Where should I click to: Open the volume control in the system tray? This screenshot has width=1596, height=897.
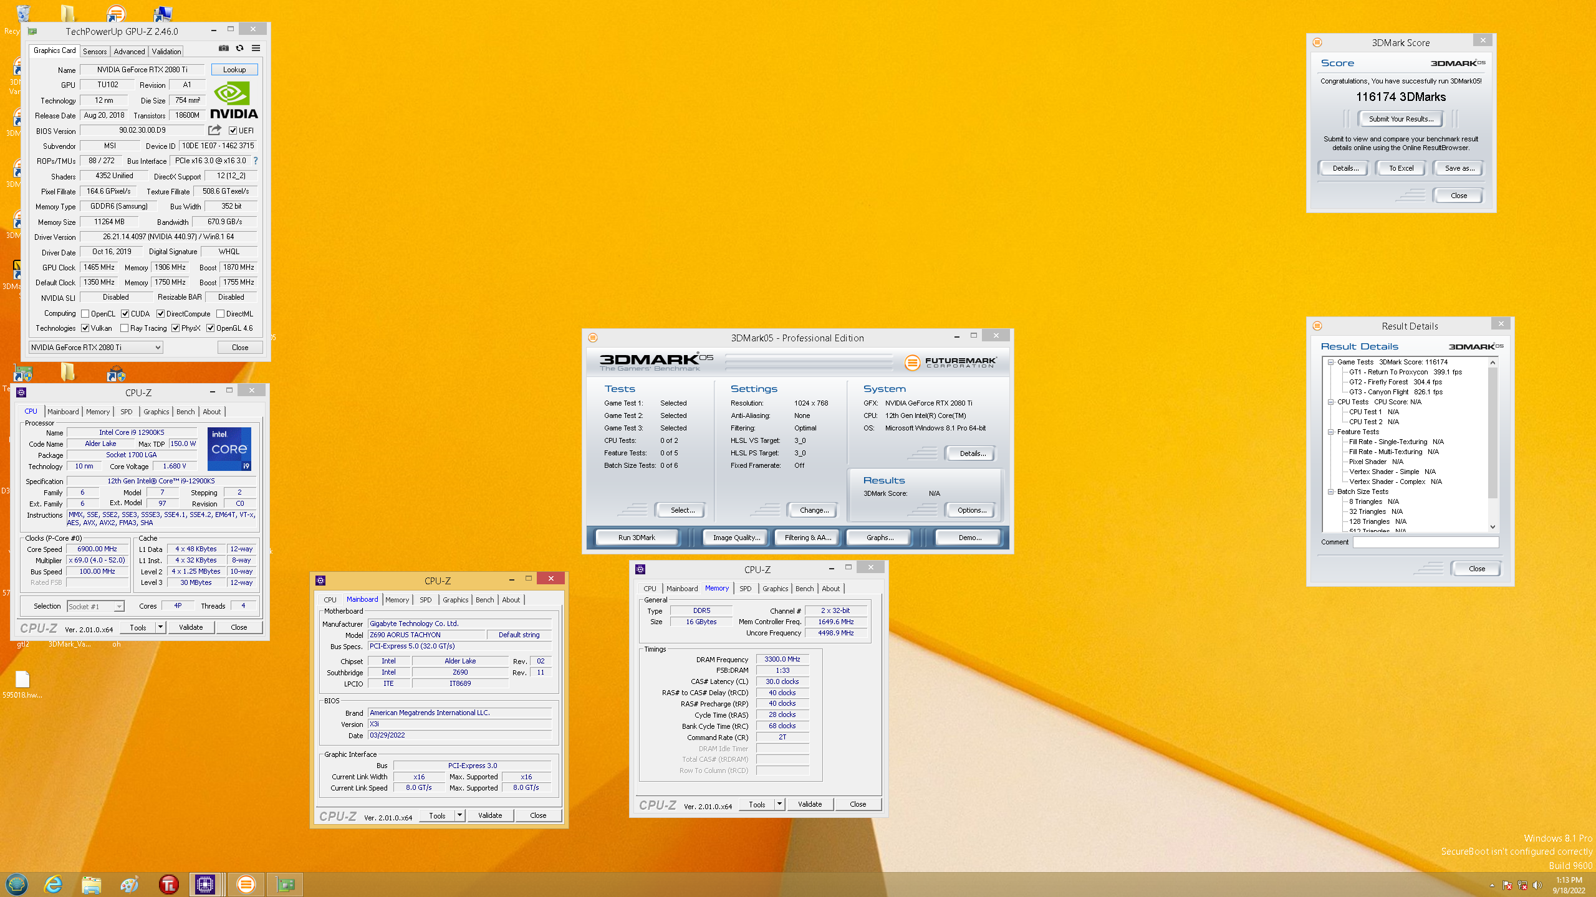1537,885
